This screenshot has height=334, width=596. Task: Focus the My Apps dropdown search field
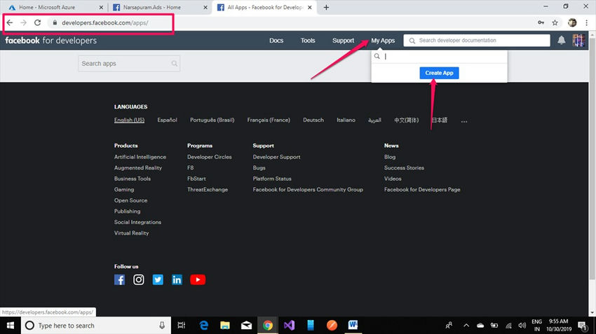440,56
